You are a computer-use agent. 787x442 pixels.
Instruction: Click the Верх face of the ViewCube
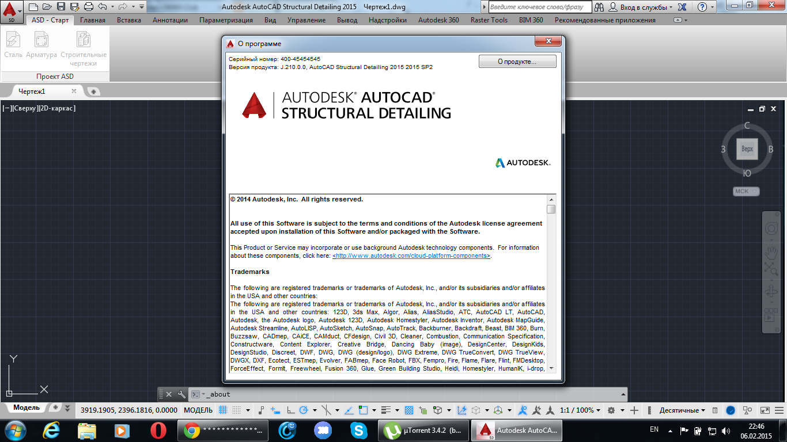(x=747, y=149)
